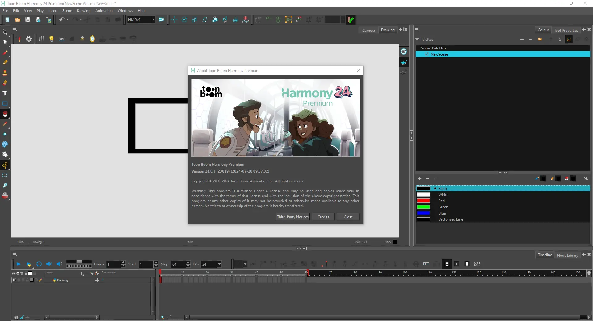
Task: Open the HMDef workspace dropdown
Action: point(153,20)
